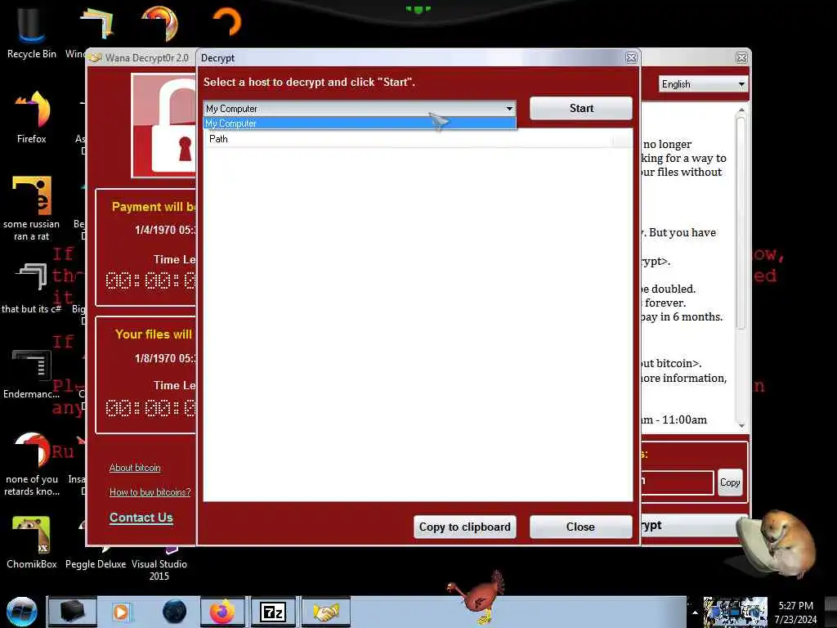Open the black box taskbar icon

coord(72,612)
